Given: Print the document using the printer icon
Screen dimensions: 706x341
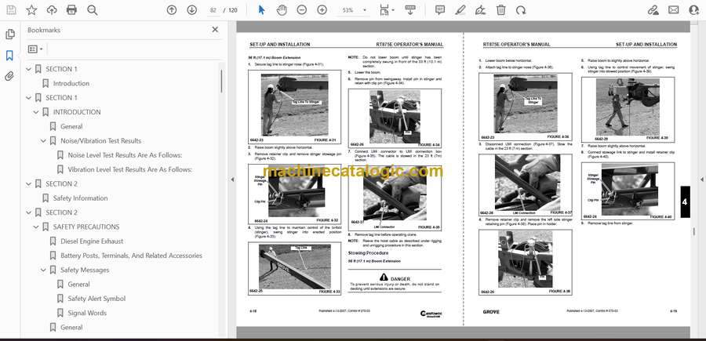Looking at the screenshot, I should point(71,10).
